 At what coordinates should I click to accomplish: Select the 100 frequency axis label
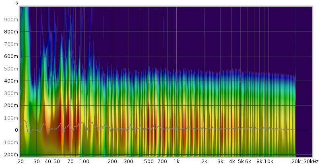pos(85,162)
